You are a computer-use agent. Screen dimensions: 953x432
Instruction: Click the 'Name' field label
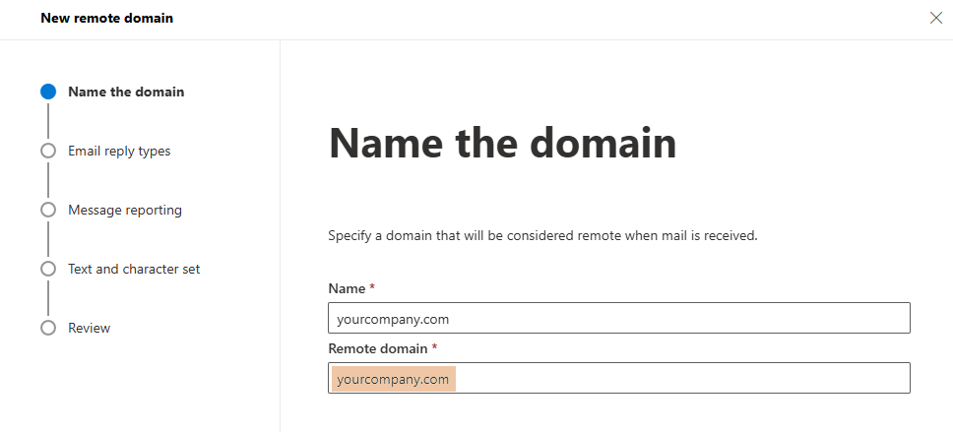[345, 288]
